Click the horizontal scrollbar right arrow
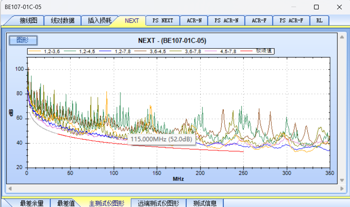Screen dimensions: 350x207 tap(340, 188)
